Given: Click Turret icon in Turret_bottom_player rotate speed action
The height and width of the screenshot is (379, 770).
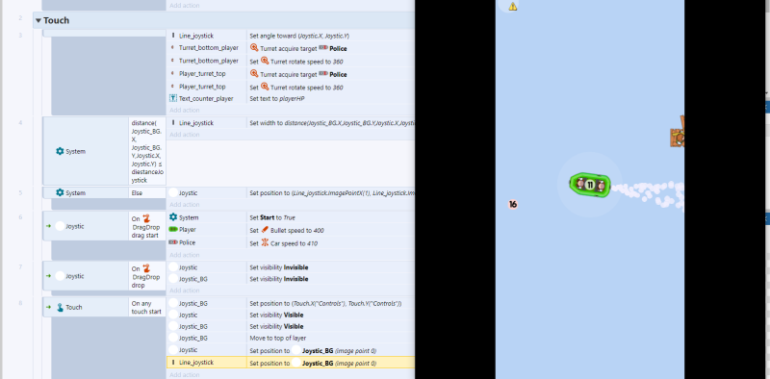Looking at the screenshot, I should click(x=265, y=61).
